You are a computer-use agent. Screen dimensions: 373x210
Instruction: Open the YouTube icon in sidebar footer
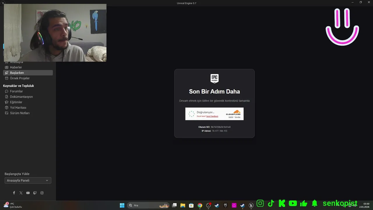[x=28, y=193]
